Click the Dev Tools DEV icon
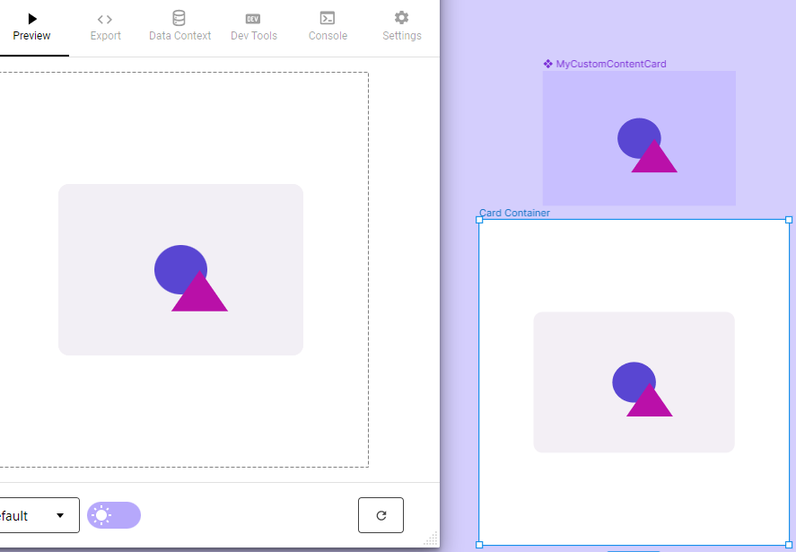Screen dimensions: 796x552 click(253, 18)
